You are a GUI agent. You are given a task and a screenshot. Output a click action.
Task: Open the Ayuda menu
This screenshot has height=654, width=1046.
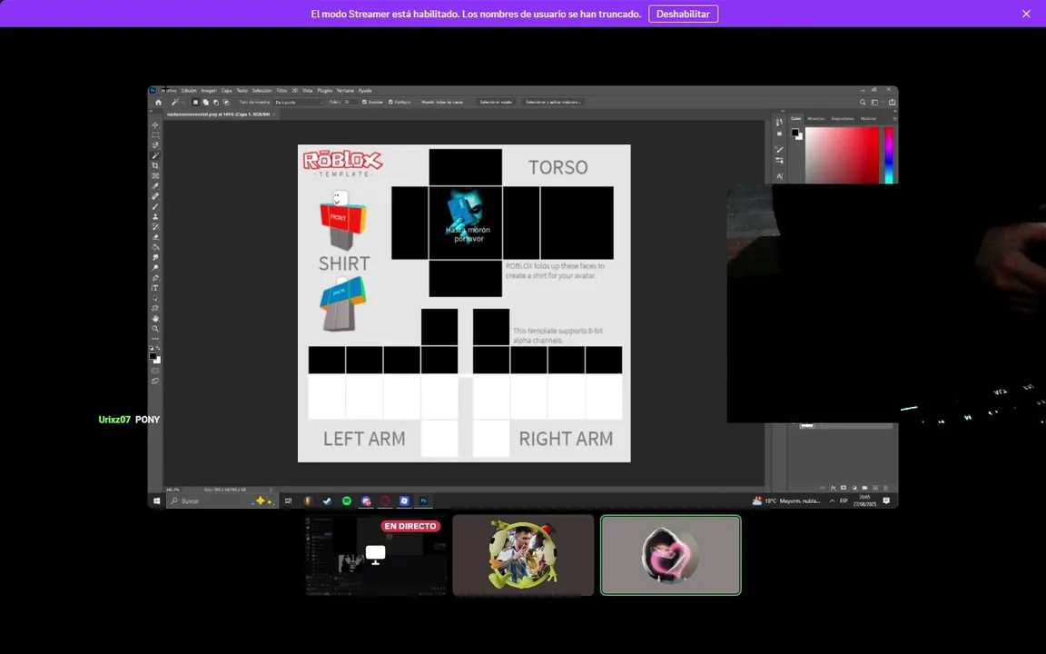[x=364, y=90]
